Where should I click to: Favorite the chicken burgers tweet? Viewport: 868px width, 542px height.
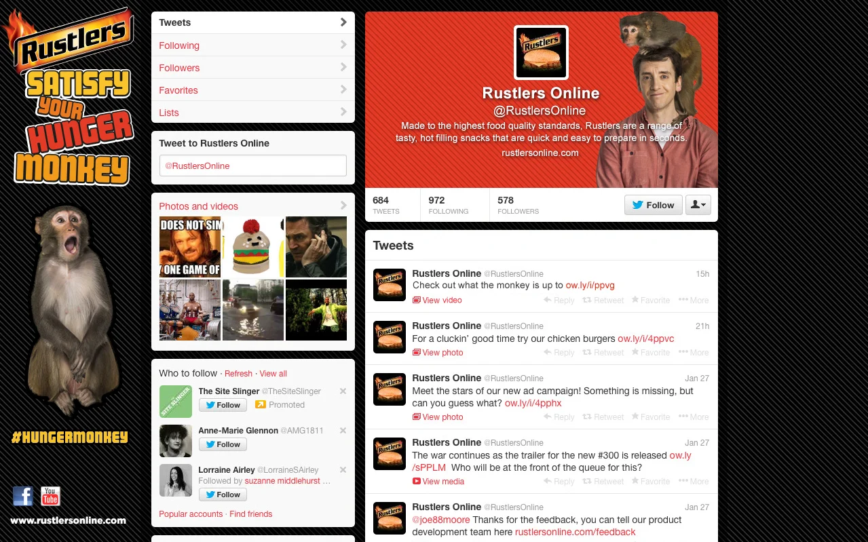pos(651,353)
